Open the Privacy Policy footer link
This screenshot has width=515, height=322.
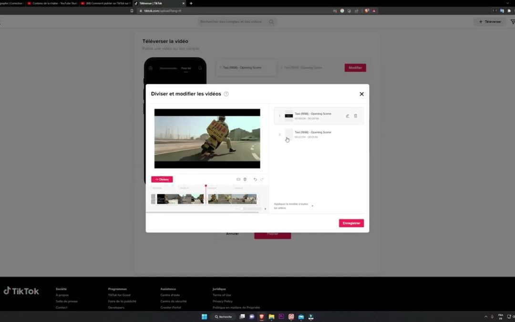(x=222, y=301)
